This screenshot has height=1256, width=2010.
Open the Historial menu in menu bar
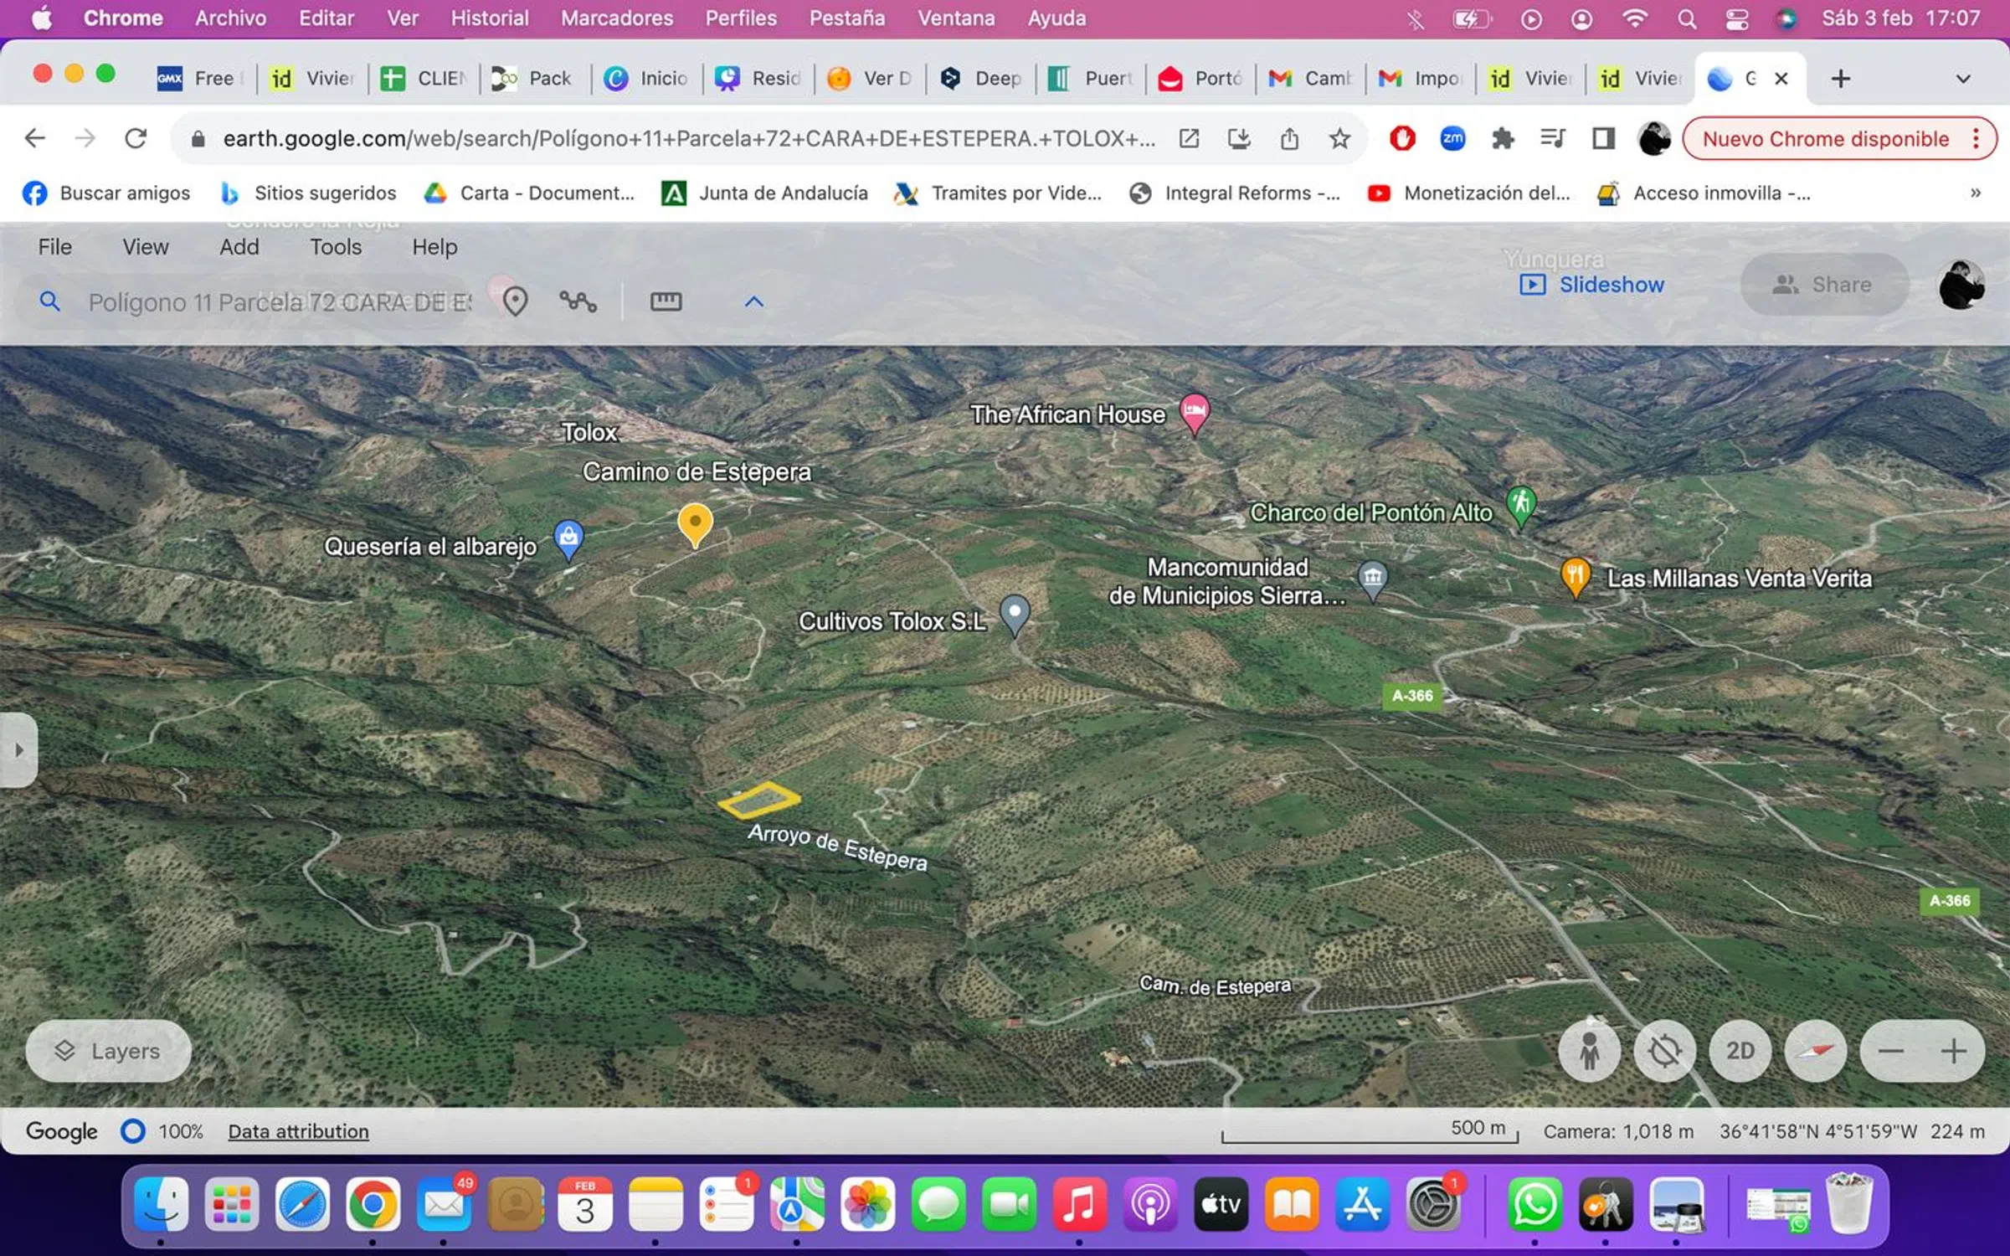pyautogui.click(x=490, y=18)
